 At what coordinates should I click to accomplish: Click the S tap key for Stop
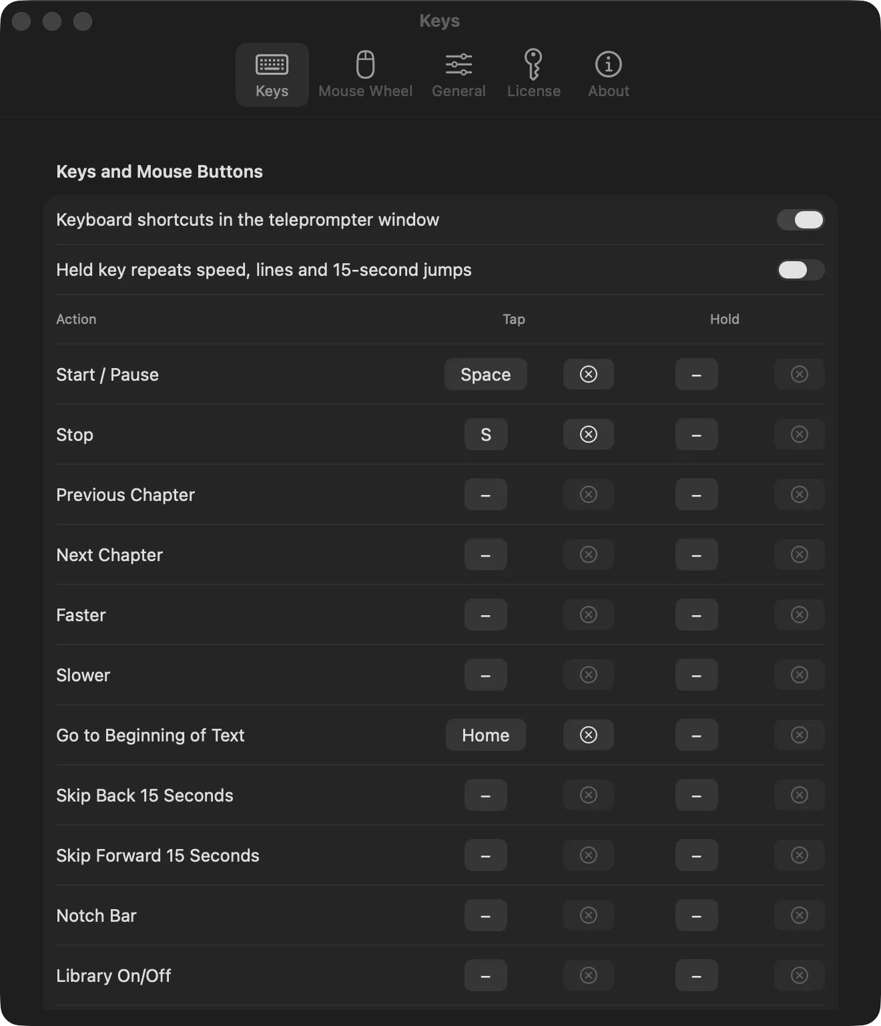coord(485,434)
